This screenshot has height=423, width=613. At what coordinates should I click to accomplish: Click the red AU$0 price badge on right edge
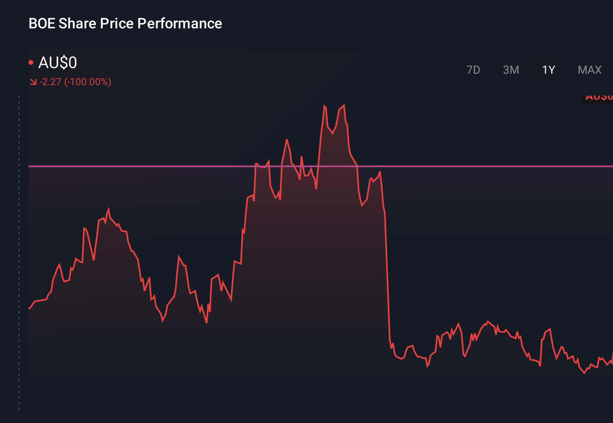click(x=598, y=96)
